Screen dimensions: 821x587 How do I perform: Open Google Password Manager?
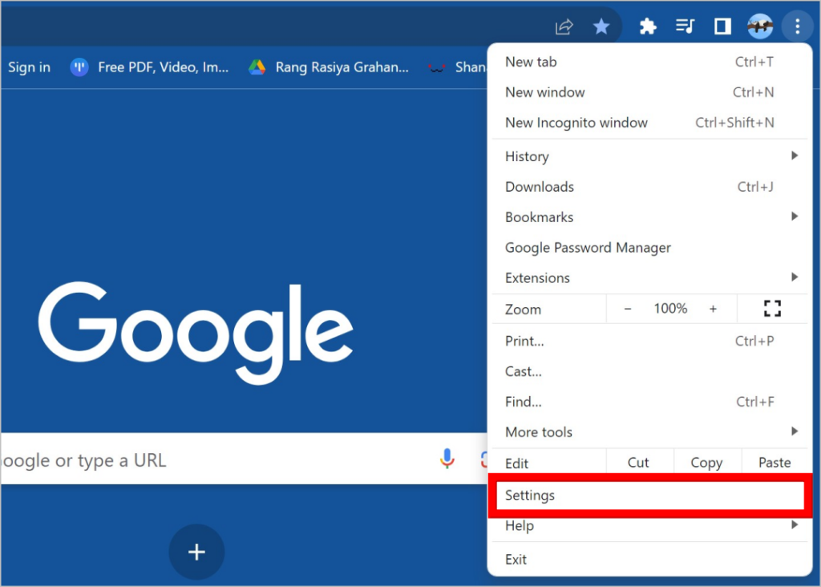coord(649,247)
